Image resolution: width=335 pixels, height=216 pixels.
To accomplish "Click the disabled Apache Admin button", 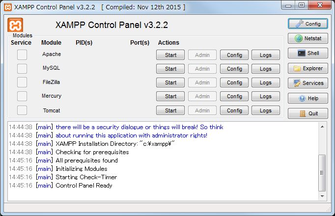I will pyautogui.click(x=202, y=55).
